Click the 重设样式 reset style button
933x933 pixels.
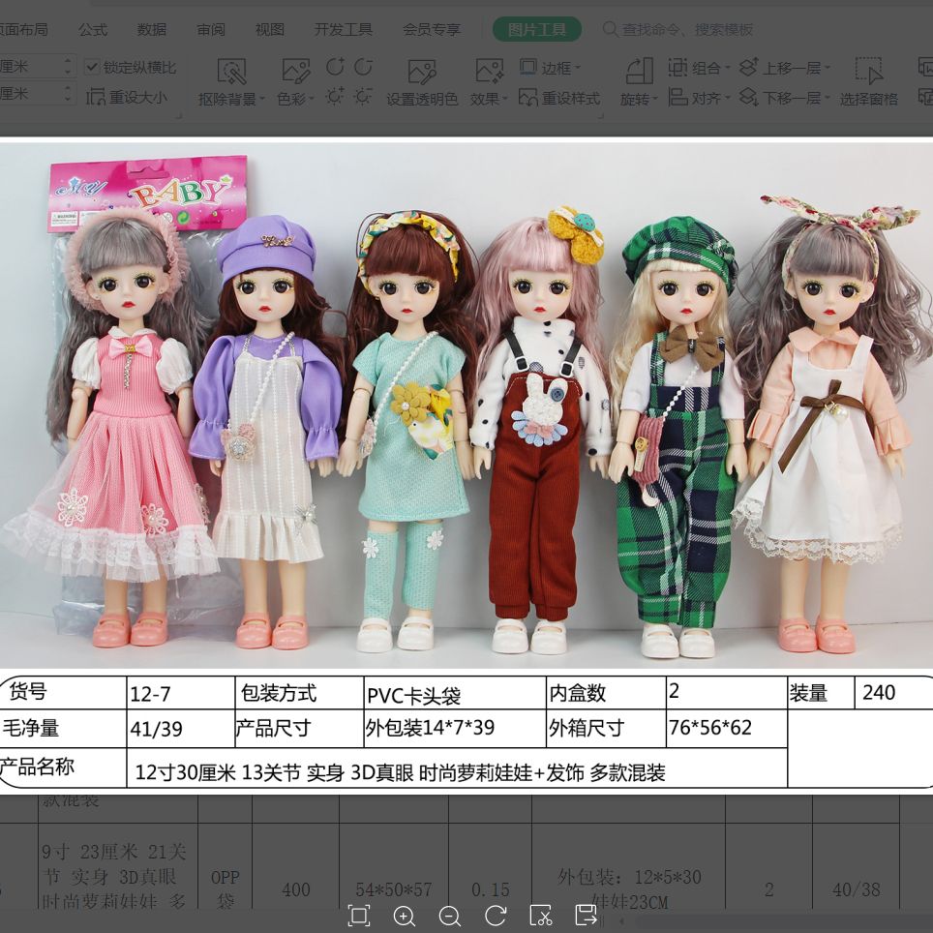558,98
